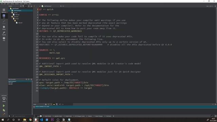The image size is (217, 122).
Task: Click the green Run button
Action: point(4,106)
